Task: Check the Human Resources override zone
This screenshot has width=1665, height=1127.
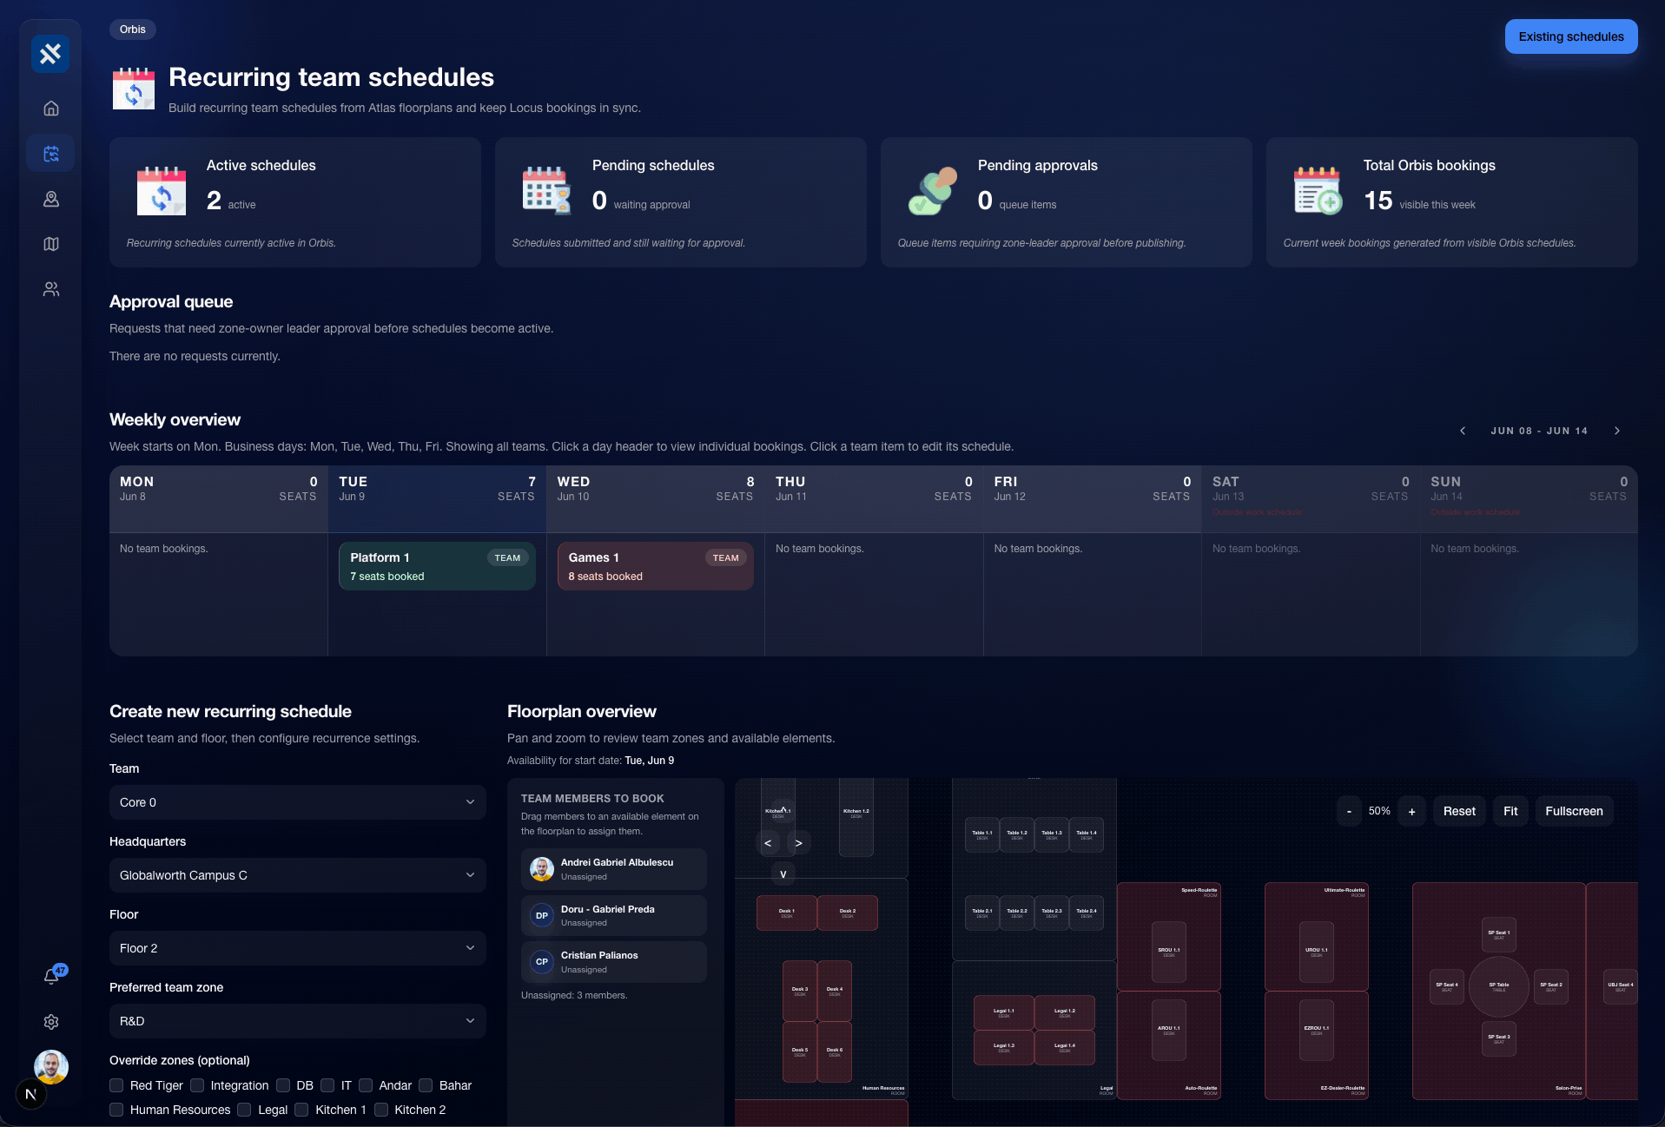Action: [116, 1110]
